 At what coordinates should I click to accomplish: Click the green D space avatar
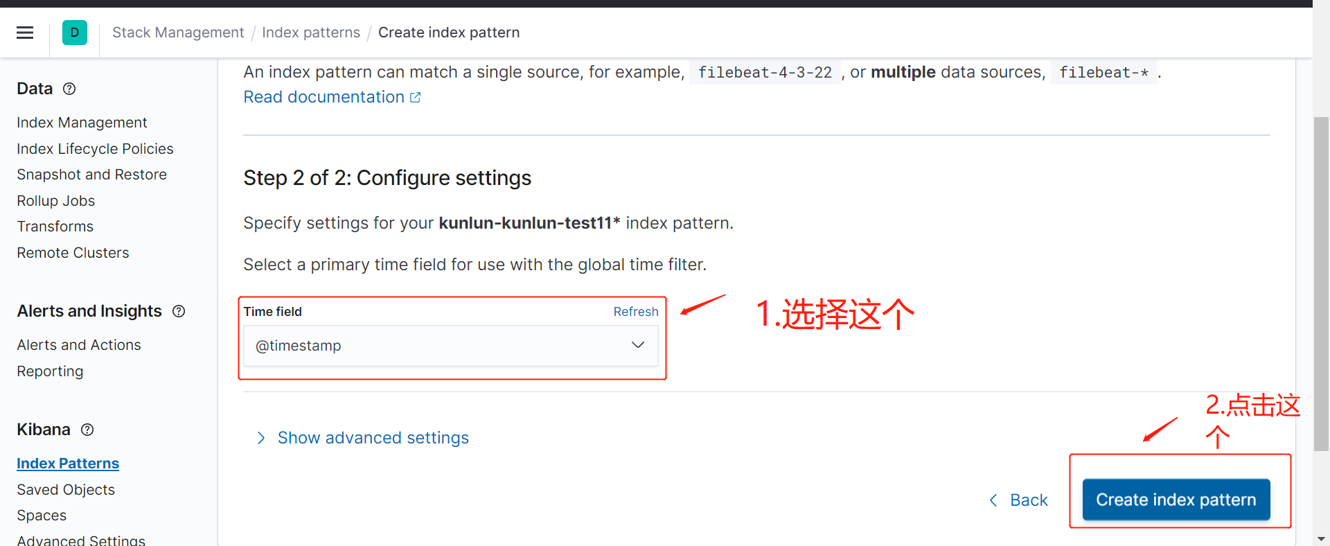point(75,33)
